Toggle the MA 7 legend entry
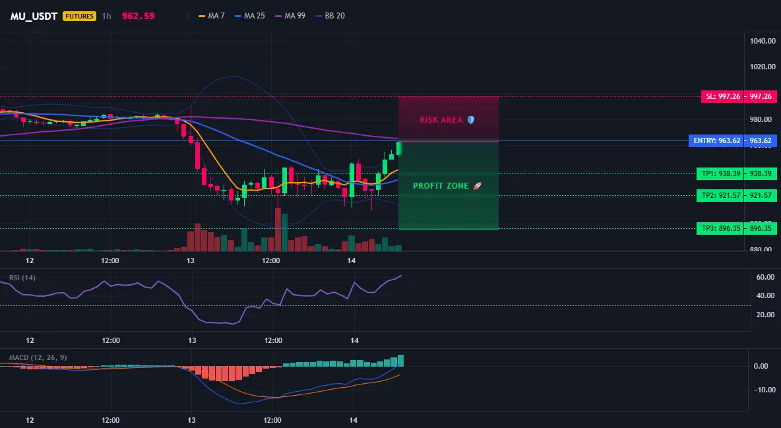Viewport: 781px width, 428px height. tap(212, 16)
